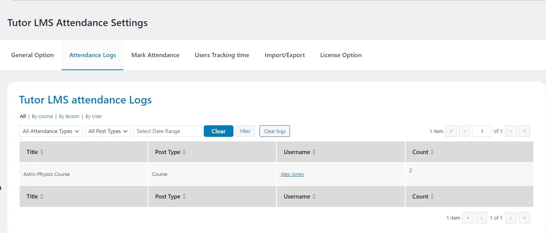Open the All Post Types dropdown
The height and width of the screenshot is (233, 546).
[108, 131]
